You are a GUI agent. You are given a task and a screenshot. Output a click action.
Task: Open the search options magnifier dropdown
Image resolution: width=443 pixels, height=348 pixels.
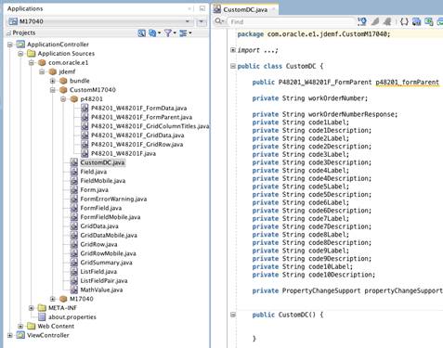click(219, 21)
